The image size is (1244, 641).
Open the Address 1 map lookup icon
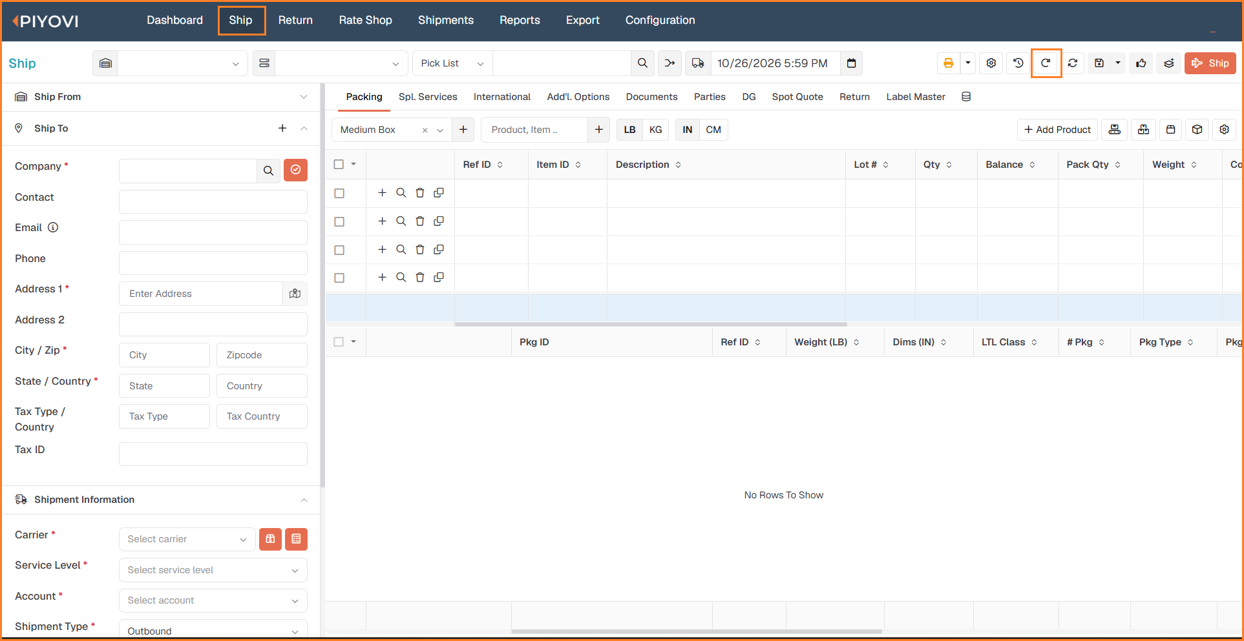[295, 294]
